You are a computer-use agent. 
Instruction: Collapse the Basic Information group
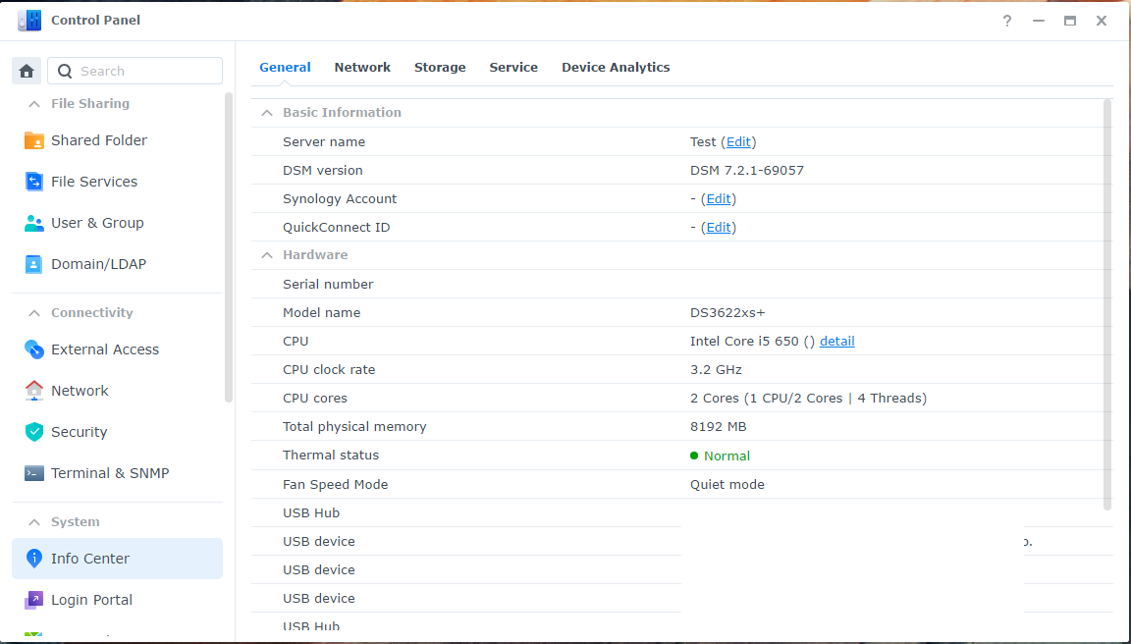267,113
